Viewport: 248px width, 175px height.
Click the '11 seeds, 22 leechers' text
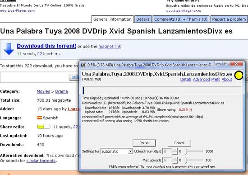[x=38, y=54]
